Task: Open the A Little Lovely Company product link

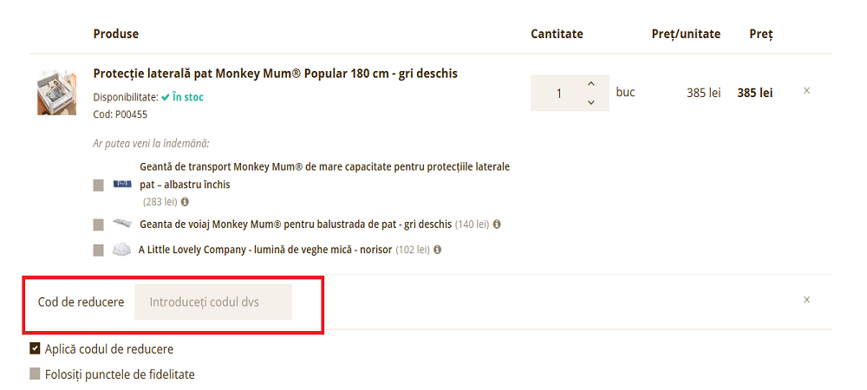Action: click(x=265, y=250)
